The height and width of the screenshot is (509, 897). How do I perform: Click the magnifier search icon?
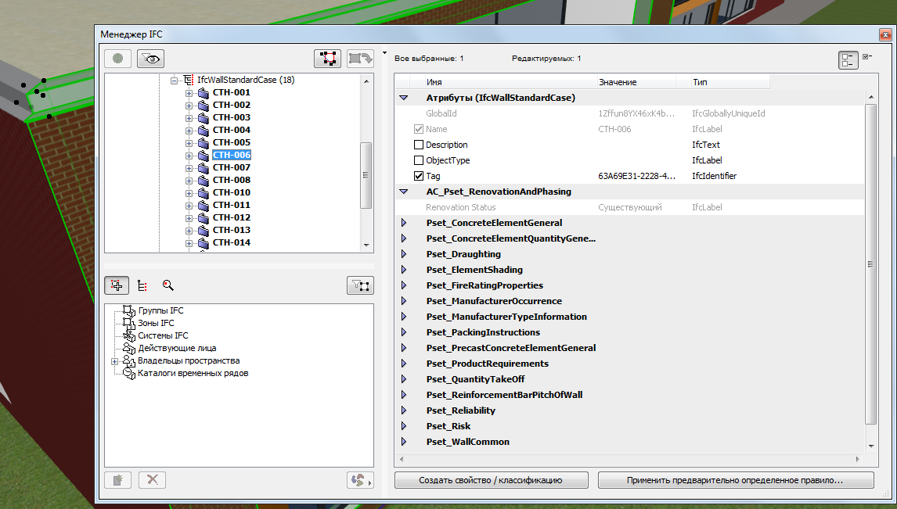point(168,285)
